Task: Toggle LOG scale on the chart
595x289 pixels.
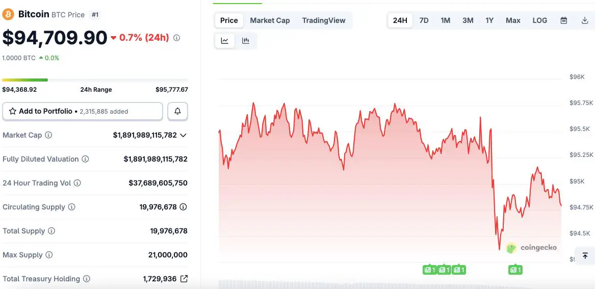Action: click(539, 20)
